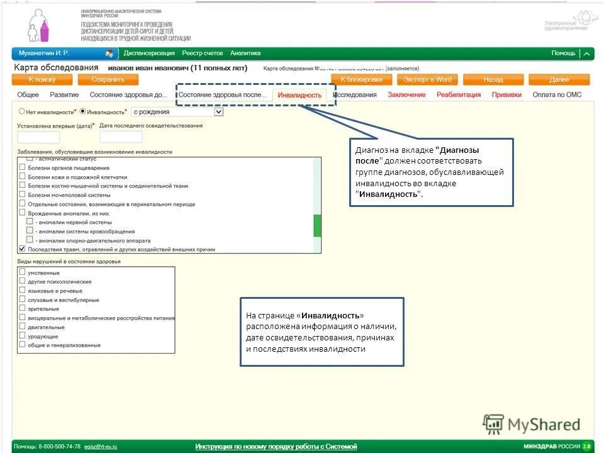
Task: Check зрительные checkbox
Action: point(23,308)
